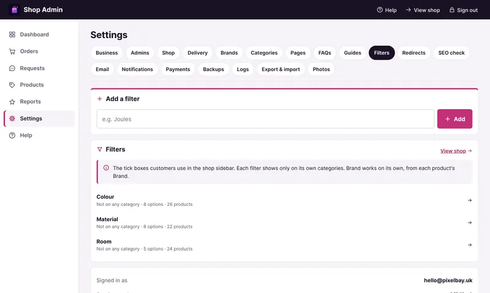
Task: Open the Material filter via its arrow
Action: click(470, 223)
